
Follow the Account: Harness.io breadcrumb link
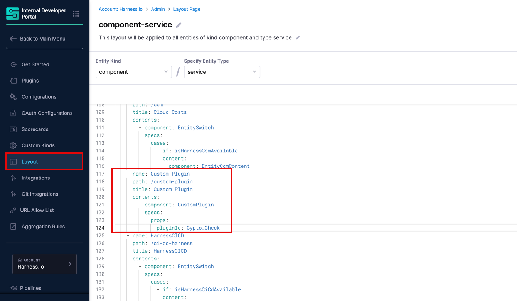point(121,9)
